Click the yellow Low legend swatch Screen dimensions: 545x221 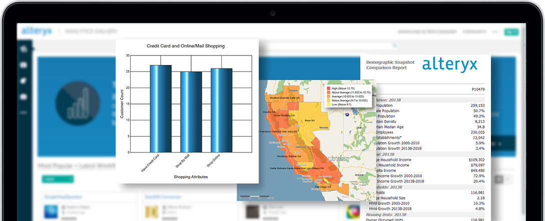point(328,104)
